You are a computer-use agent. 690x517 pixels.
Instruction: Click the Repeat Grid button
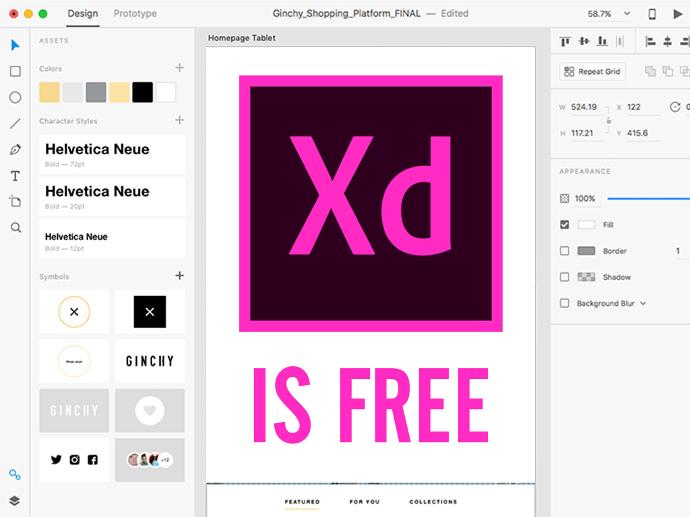point(592,71)
